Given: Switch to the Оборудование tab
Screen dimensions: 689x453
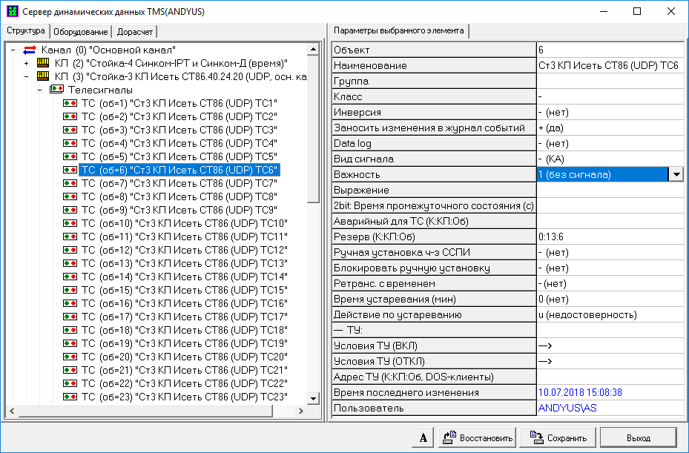Looking at the screenshot, I should click(x=81, y=31).
